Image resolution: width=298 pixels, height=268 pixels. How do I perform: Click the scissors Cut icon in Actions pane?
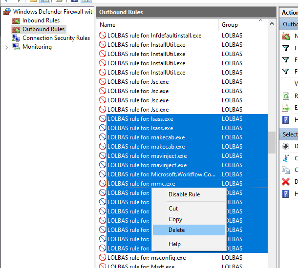coord(286,158)
